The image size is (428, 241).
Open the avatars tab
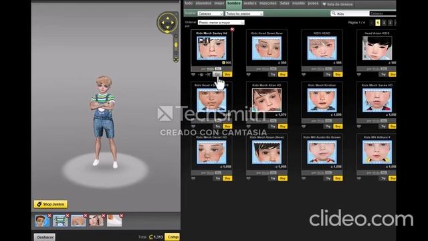click(250, 3)
